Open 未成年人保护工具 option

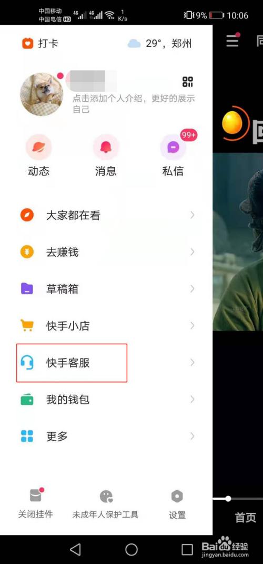(x=106, y=503)
